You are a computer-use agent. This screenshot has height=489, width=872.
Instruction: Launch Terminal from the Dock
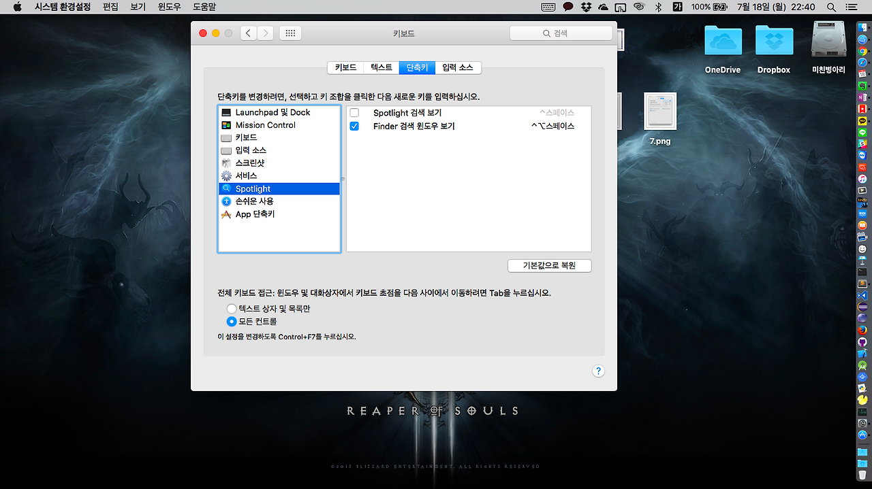point(862,271)
